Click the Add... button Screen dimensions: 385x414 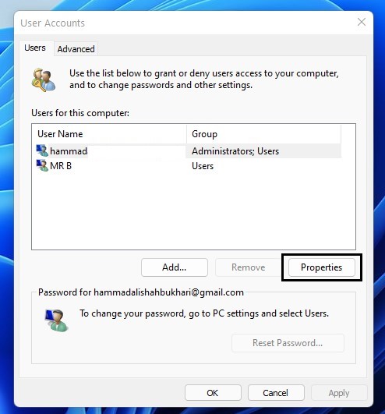174,267
